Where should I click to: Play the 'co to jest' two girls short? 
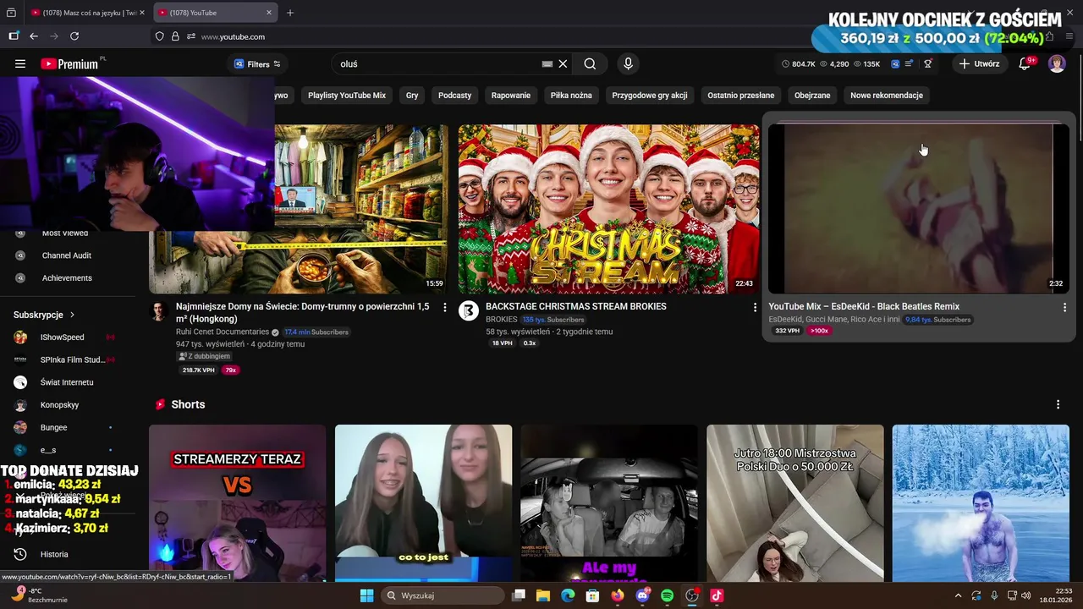[423, 503]
